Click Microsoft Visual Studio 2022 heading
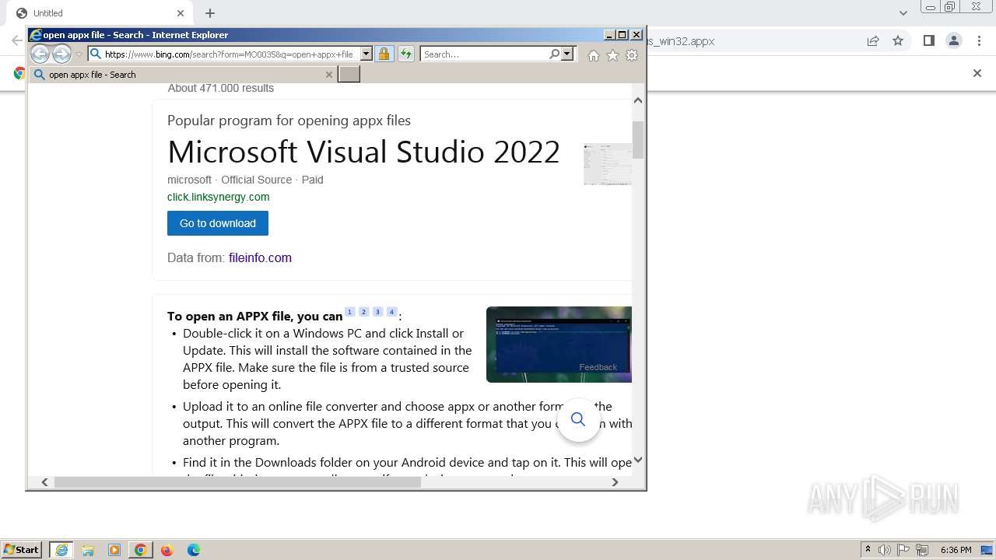The height and width of the screenshot is (560, 996). [x=363, y=152]
